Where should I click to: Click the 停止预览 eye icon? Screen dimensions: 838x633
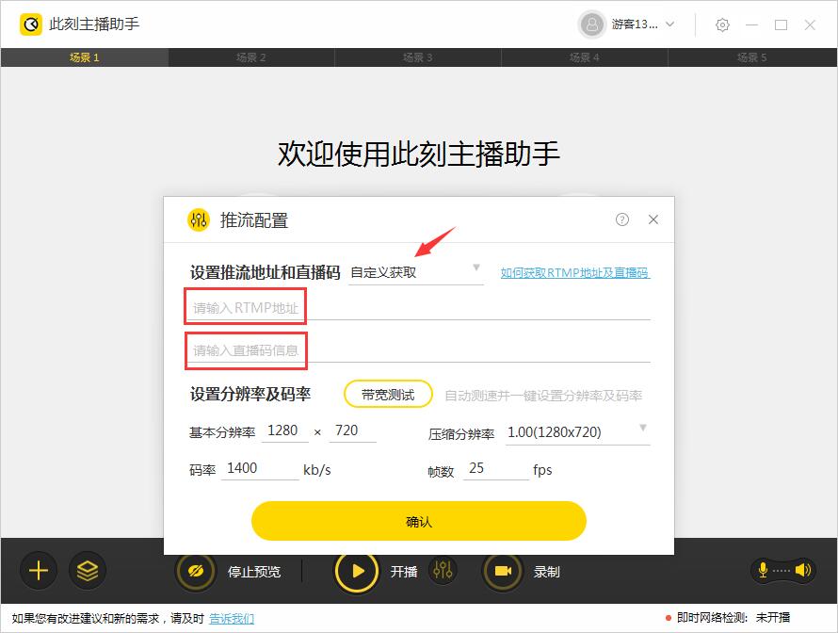coord(196,571)
